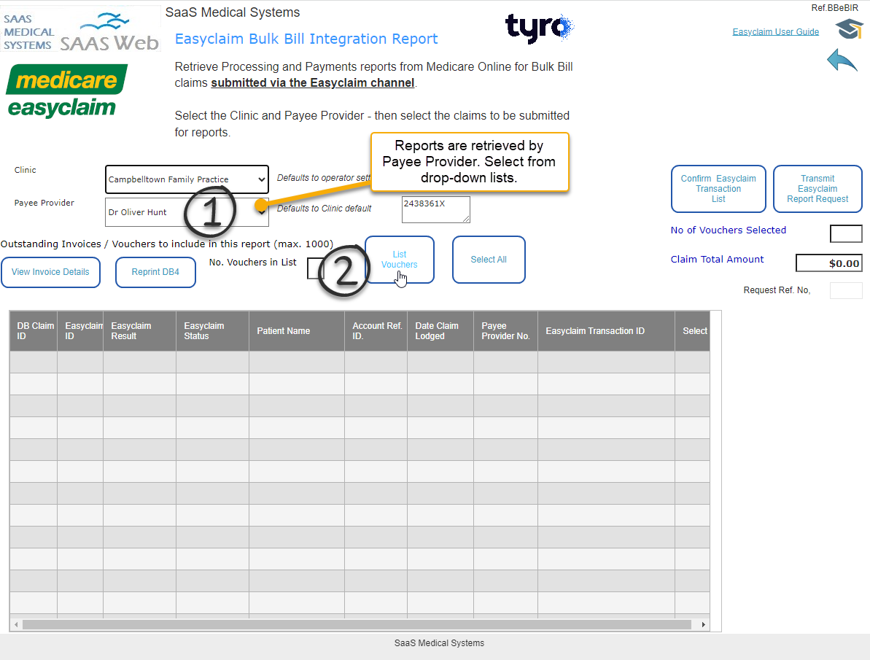This screenshot has height=660, width=870.
Task: Click the Request Ref. No field
Action: click(x=846, y=290)
